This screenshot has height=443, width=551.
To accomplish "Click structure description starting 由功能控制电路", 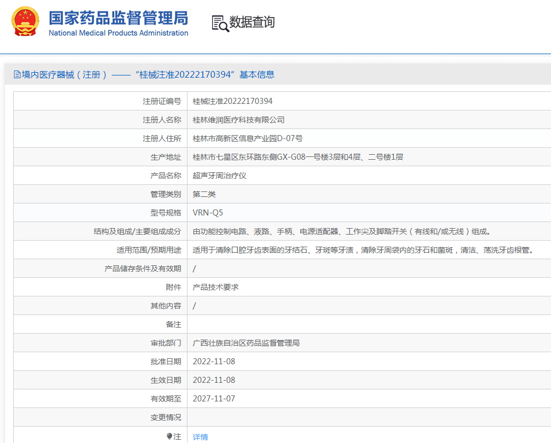I will 342,231.
